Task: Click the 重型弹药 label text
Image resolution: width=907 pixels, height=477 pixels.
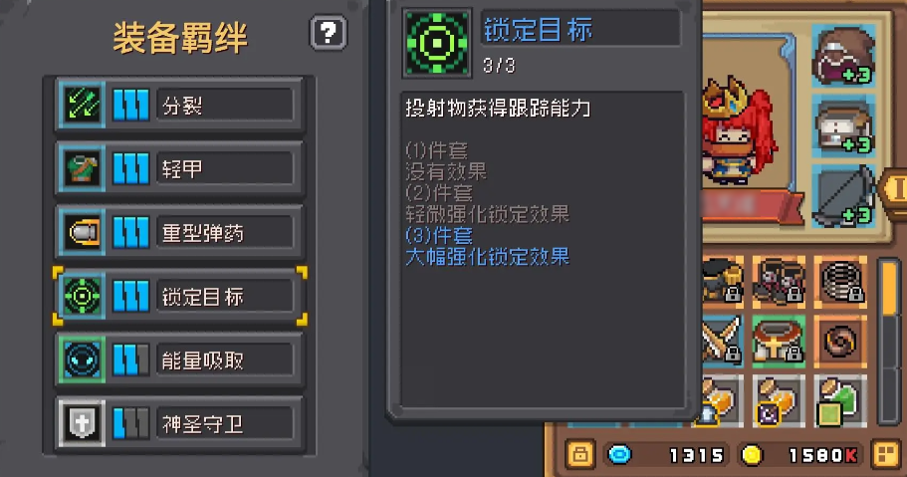Action: 203,233
